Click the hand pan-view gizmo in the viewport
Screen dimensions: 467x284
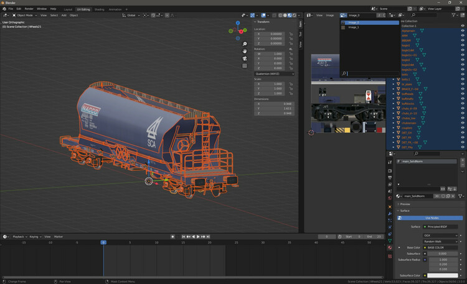[x=245, y=51]
